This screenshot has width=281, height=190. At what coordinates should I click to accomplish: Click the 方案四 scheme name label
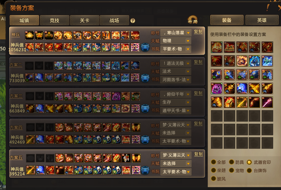click(x=16, y=128)
